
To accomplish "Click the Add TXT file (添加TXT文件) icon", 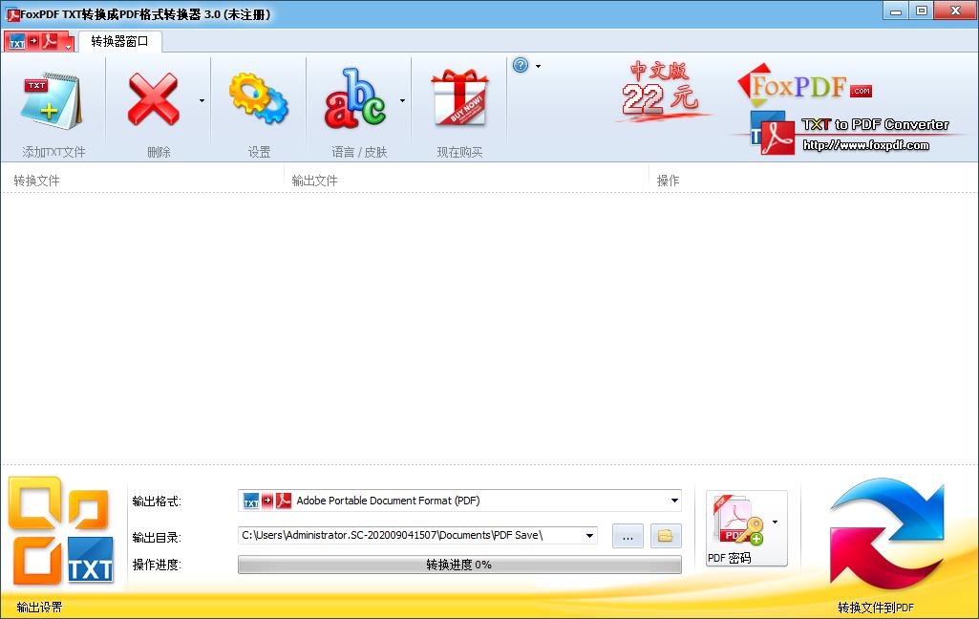I will [52, 100].
